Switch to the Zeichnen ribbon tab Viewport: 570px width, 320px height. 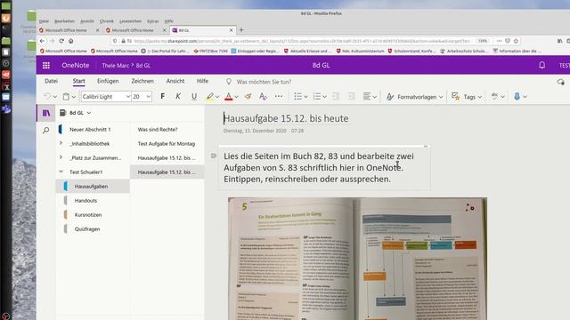tap(142, 81)
